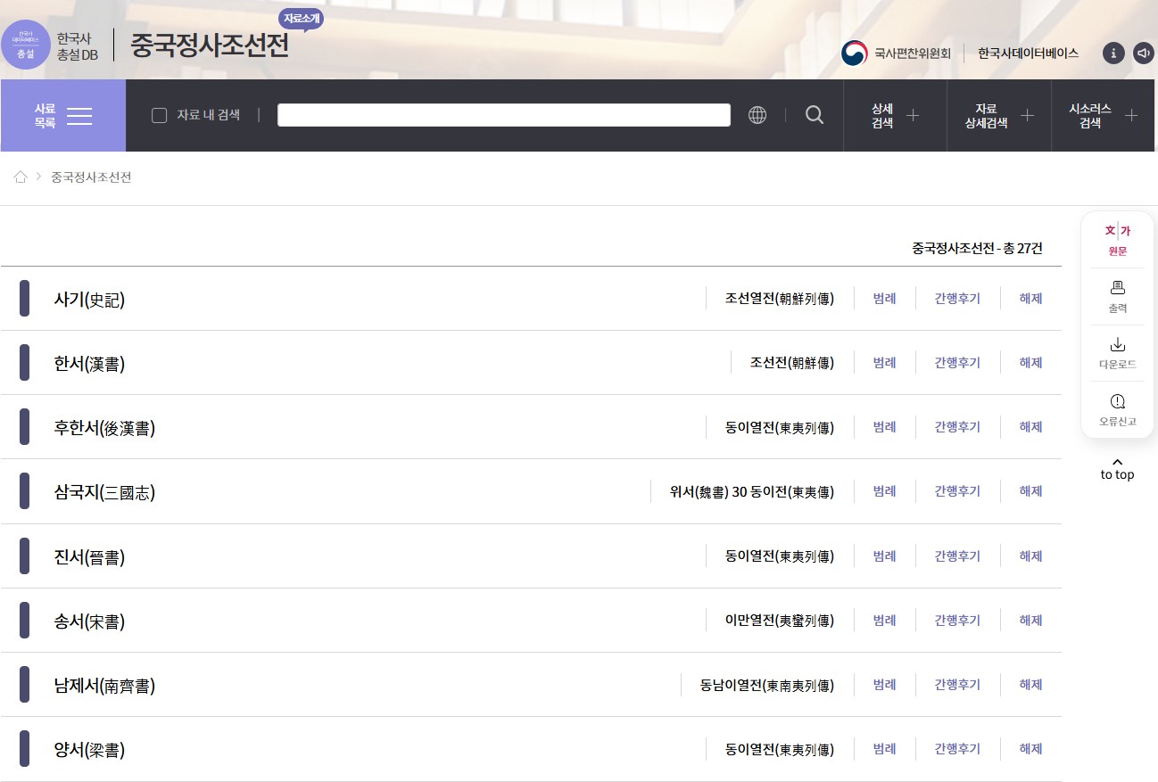Enable the 자료 내 검색 checkbox
Image resolution: width=1158 pixels, height=782 pixels.
[x=160, y=115]
